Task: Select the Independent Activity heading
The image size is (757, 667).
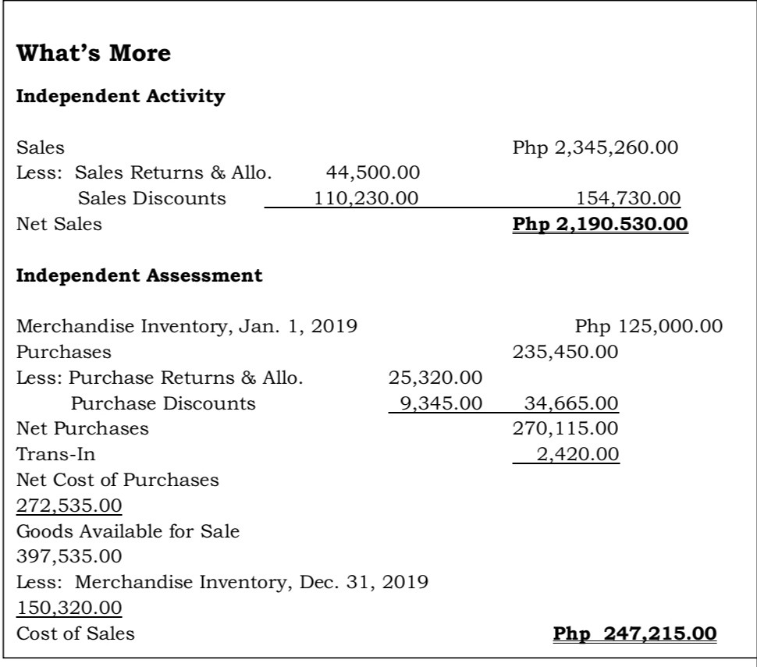Action: (121, 95)
